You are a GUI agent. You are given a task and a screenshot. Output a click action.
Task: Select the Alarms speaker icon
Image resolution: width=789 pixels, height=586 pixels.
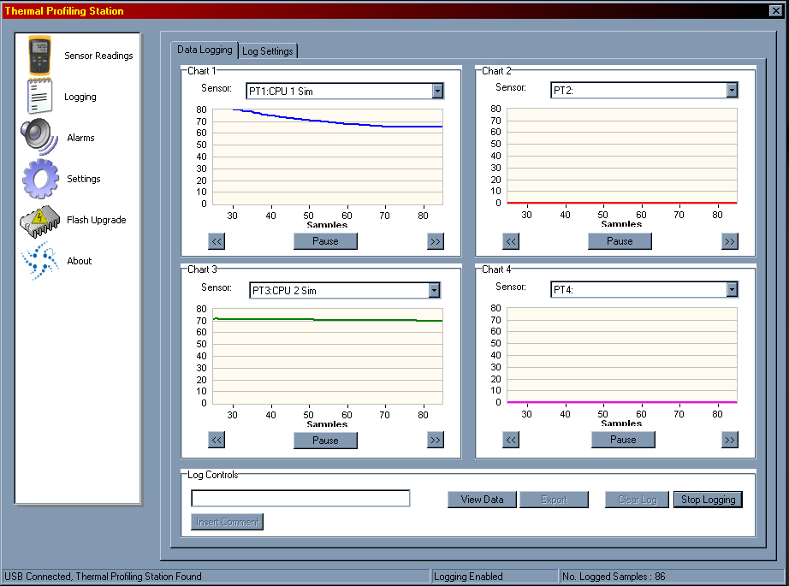39,138
